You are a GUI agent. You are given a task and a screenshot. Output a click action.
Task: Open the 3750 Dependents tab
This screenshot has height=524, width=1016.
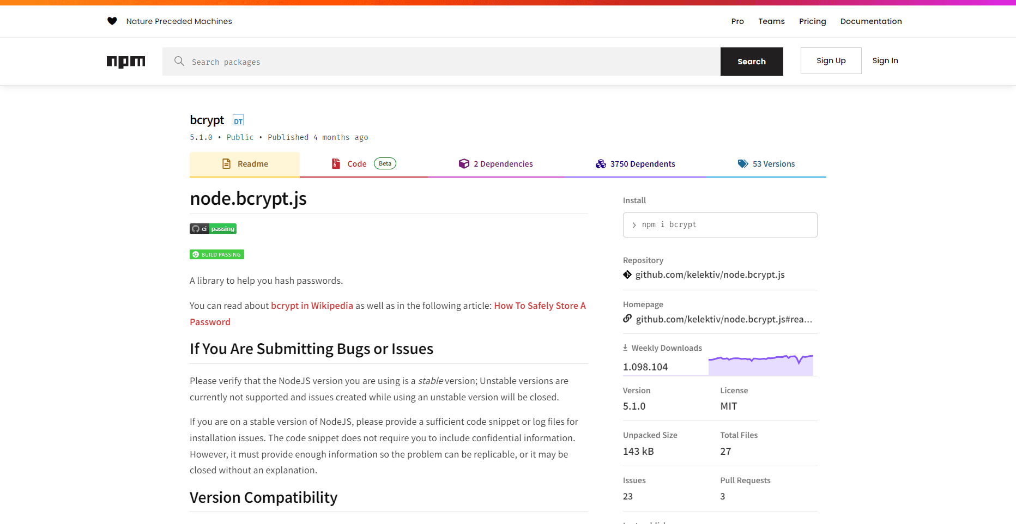[x=635, y=164]
